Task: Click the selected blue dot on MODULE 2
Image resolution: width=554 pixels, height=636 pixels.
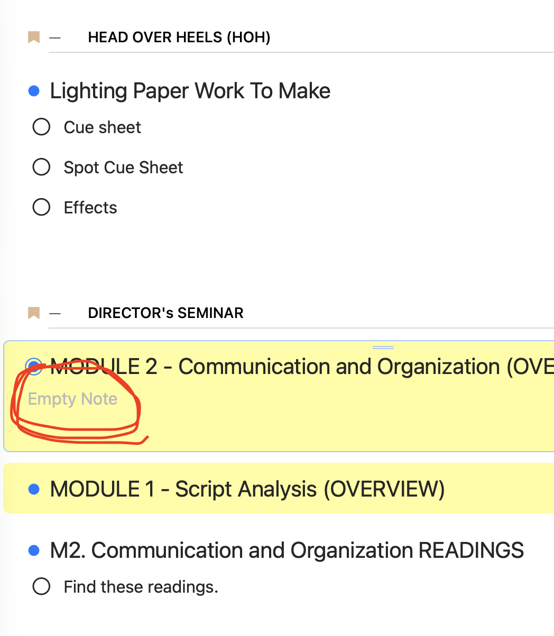Action: point(34,367)
